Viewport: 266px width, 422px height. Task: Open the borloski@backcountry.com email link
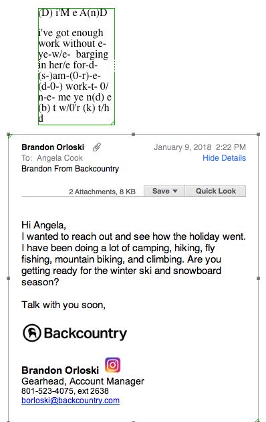pyautogui.click(x=70, y=401)
